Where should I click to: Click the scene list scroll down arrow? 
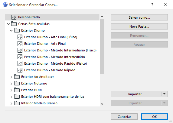coord(102,104)
